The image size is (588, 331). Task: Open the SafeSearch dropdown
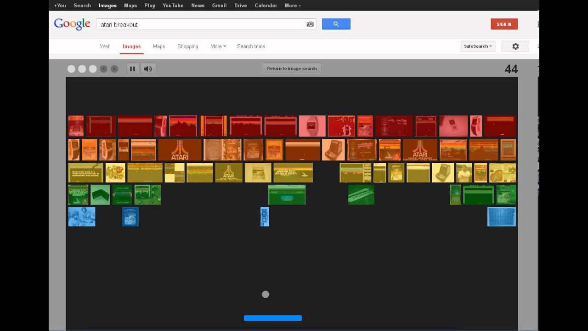tap(478, 46)
